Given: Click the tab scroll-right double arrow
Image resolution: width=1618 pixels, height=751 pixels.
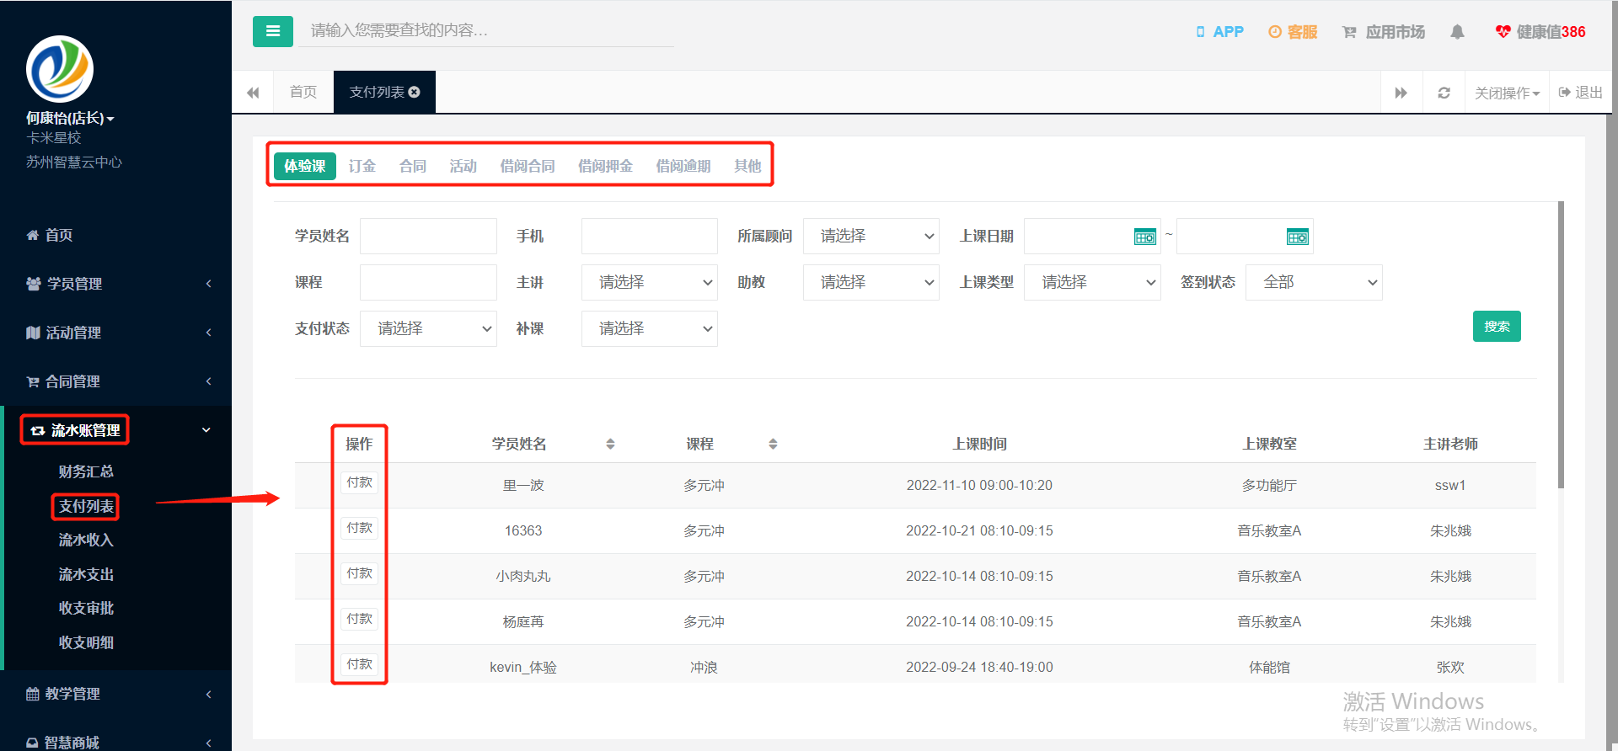Looking at the screenshot, I should [1401, 93].
